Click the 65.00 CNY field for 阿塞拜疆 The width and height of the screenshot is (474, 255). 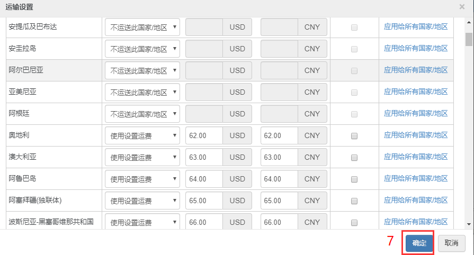(279, 201)
